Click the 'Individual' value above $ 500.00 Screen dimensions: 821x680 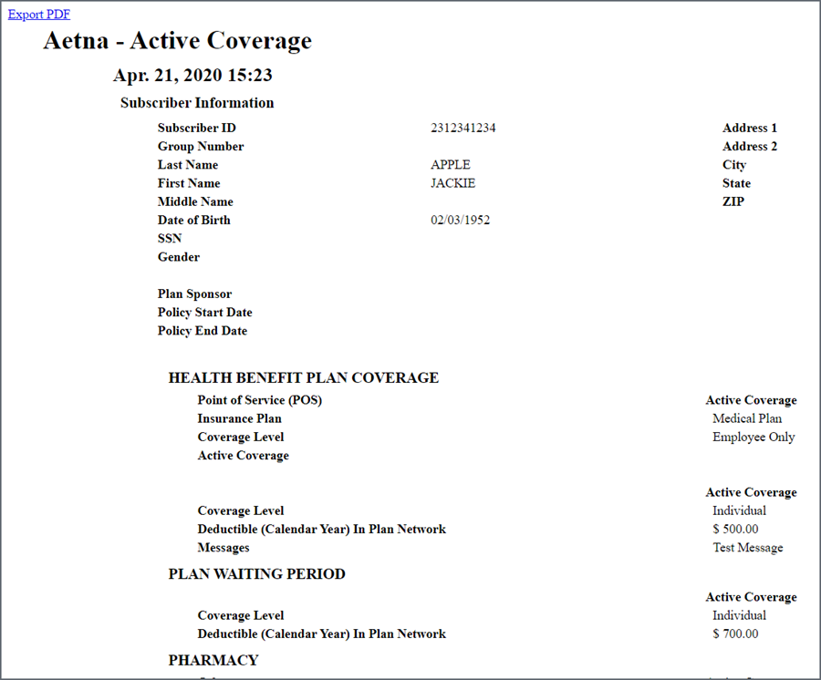click(739, 510)
